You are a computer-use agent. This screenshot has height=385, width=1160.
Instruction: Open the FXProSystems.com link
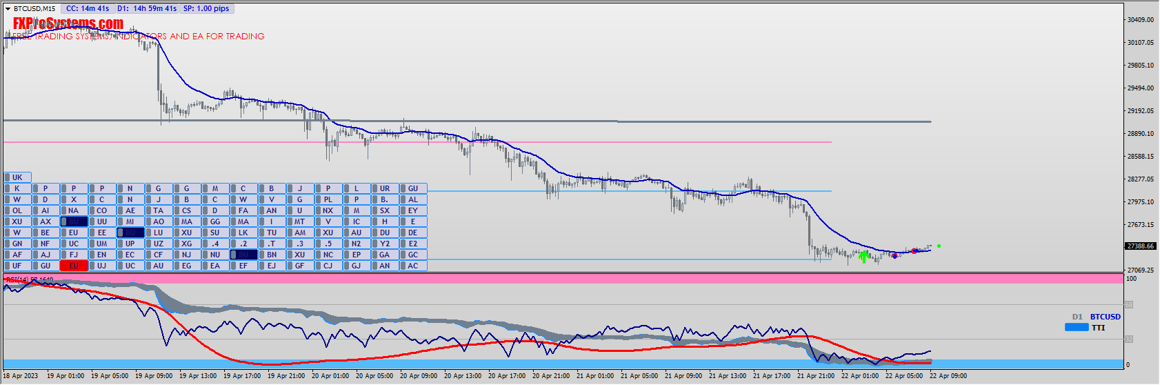pos(68,23)
